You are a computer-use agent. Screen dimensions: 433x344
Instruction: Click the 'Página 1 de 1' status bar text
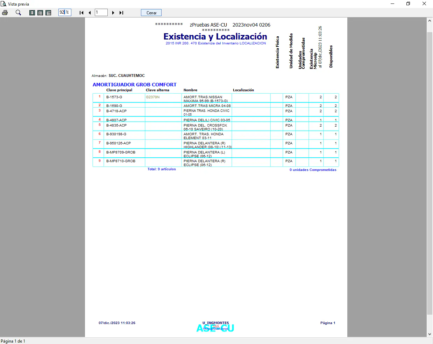tap(13, 341)
